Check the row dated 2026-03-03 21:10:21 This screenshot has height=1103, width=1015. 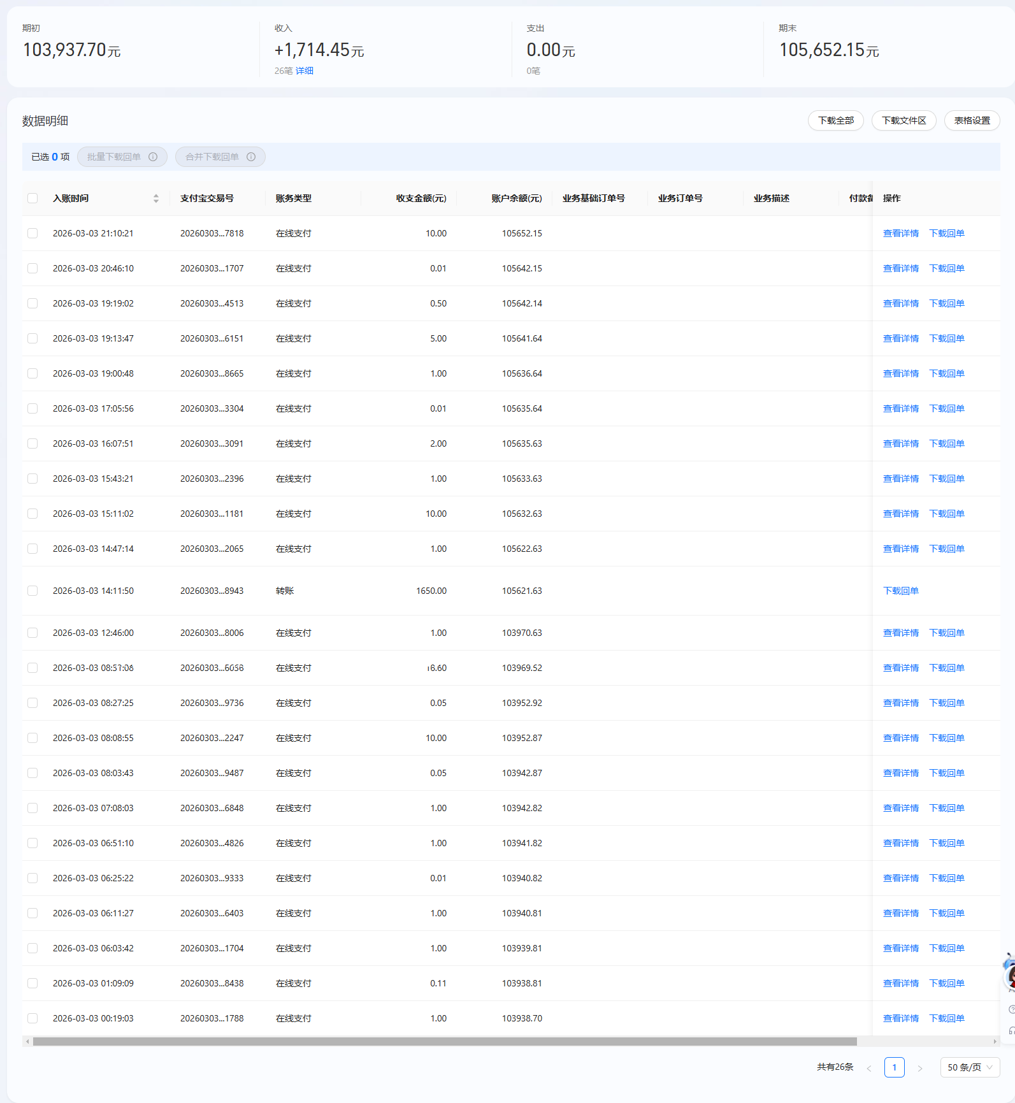point(32,233)
